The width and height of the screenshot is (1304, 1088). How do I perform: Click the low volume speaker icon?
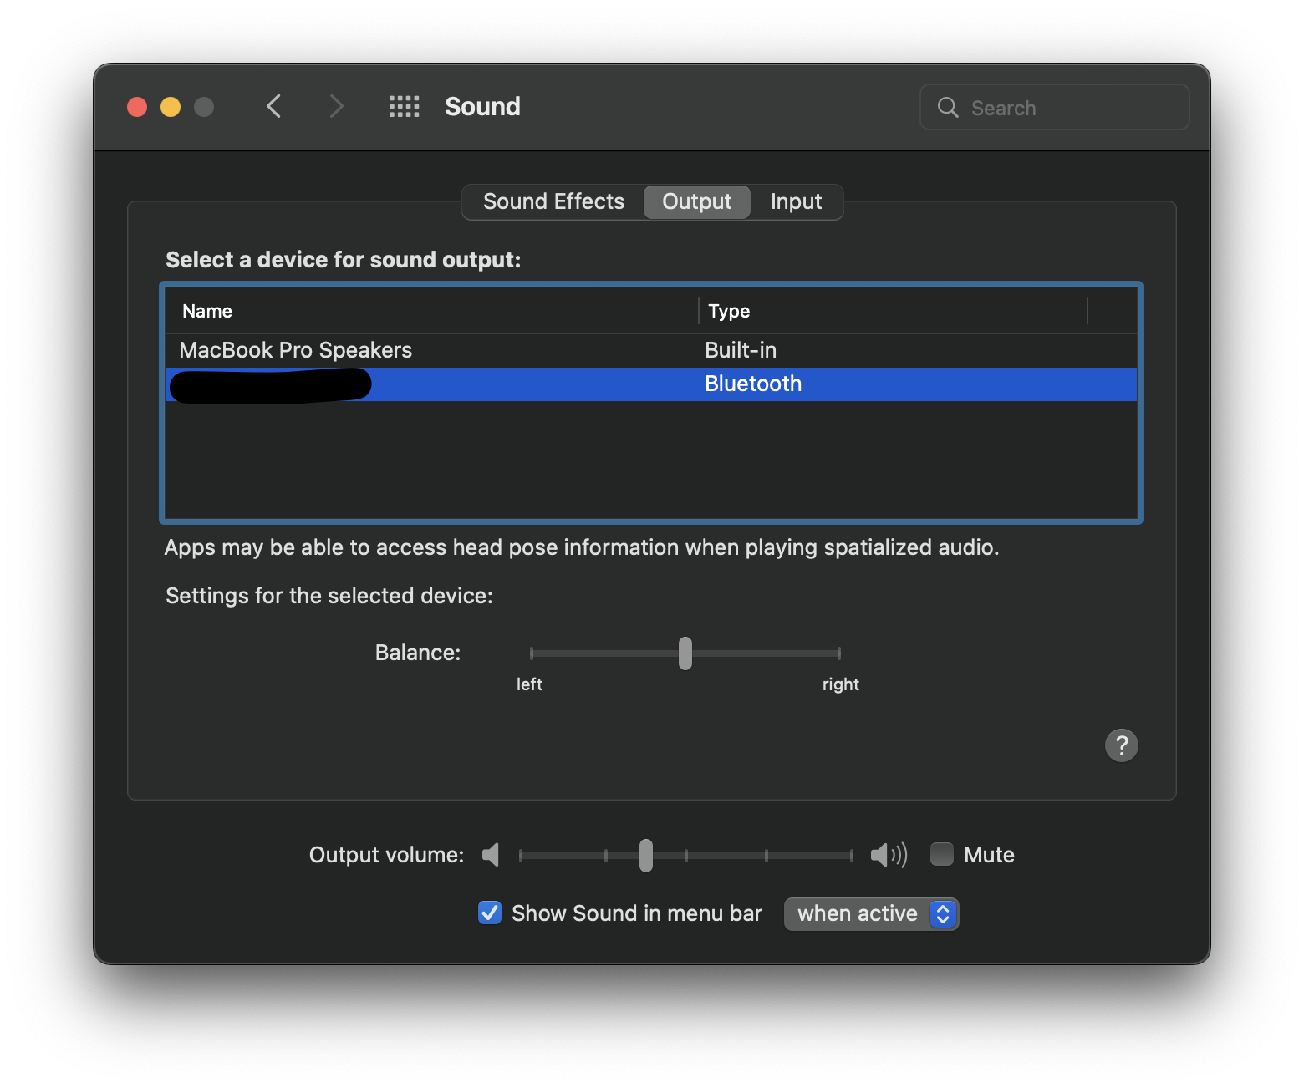pyautogui.click(x=491, y=855)
